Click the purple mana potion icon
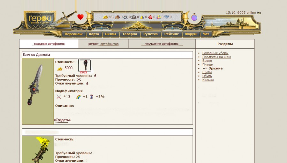The image size is (287, 163). pos(194,17)
